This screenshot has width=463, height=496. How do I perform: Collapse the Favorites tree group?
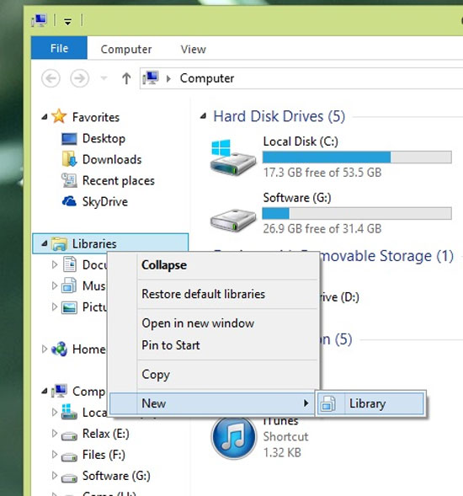pos(45,117)
